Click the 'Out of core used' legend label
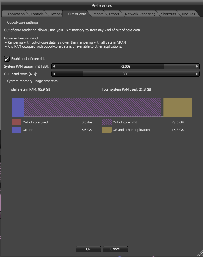 35,122
